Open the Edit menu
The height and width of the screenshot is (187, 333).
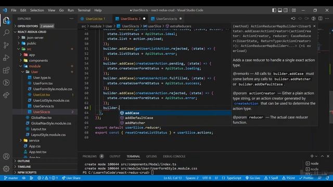[23, 10]
